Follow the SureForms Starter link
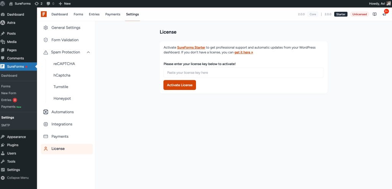This screenshot has height=189, width=392. coord(191,47)
